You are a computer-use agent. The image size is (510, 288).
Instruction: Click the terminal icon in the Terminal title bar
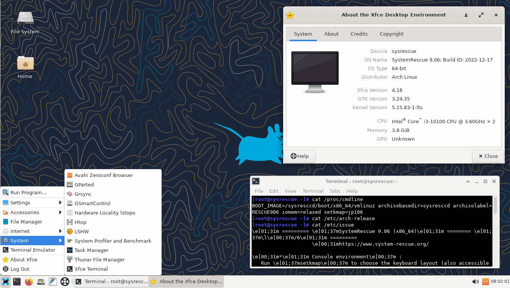256,181
